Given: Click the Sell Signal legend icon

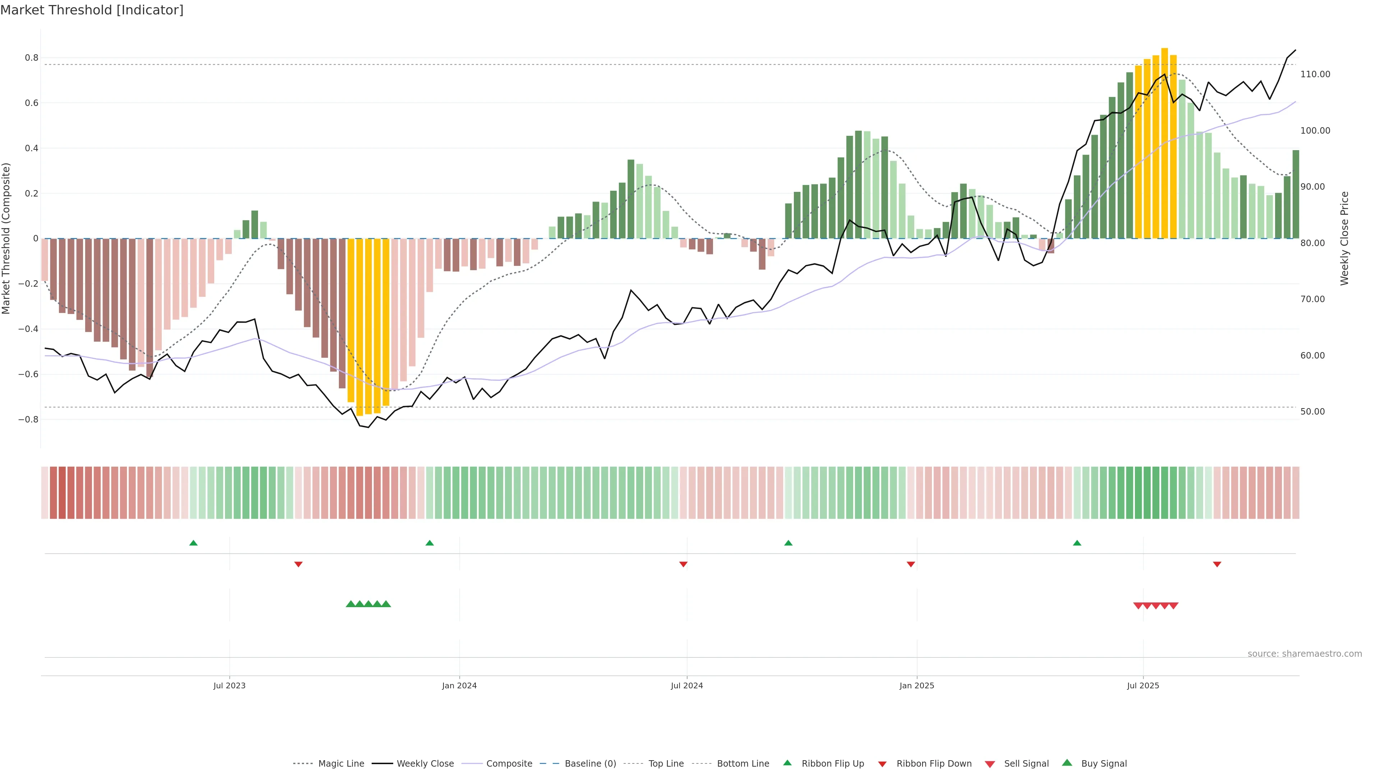Looking at the screenshot, I should (x=990, y=764).
